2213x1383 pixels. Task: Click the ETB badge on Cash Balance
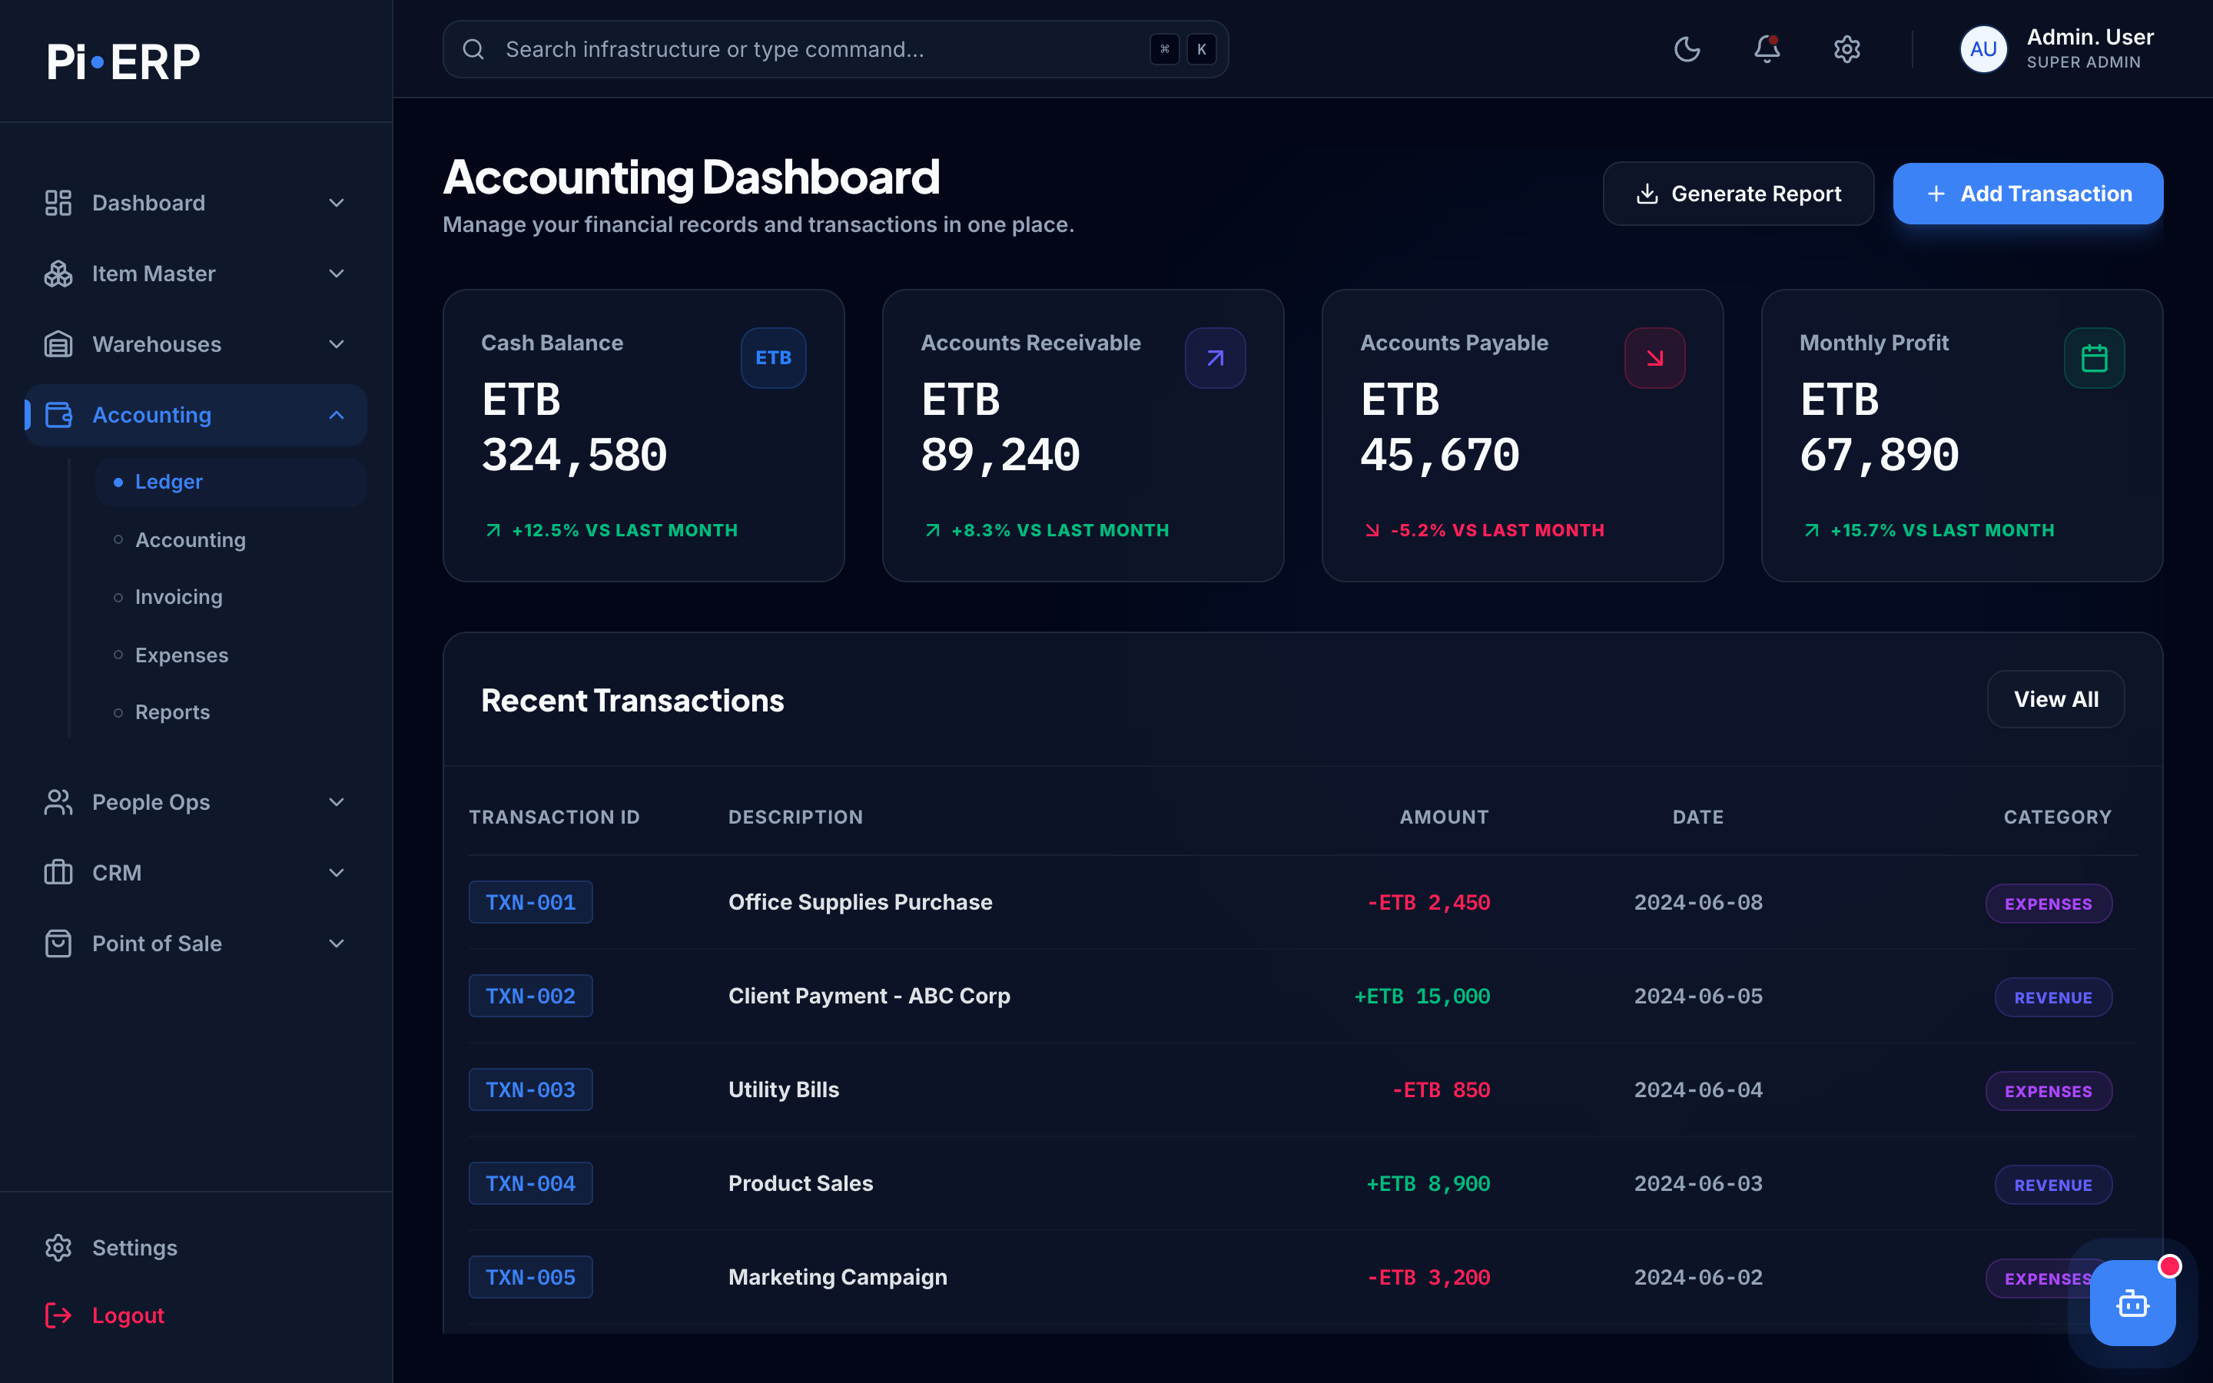coord(773,357)
